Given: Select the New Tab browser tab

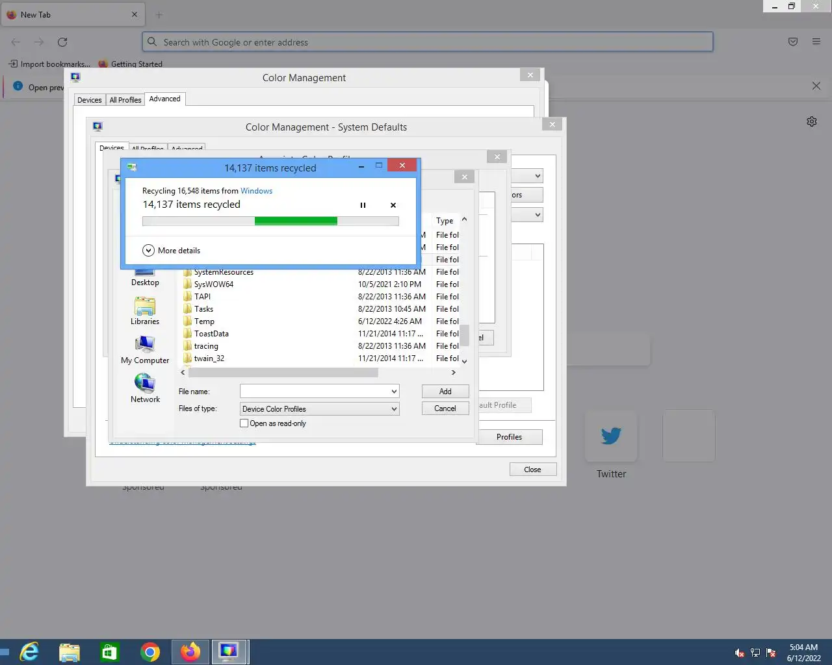Looking at the screenshot, I should pos(72,15).
